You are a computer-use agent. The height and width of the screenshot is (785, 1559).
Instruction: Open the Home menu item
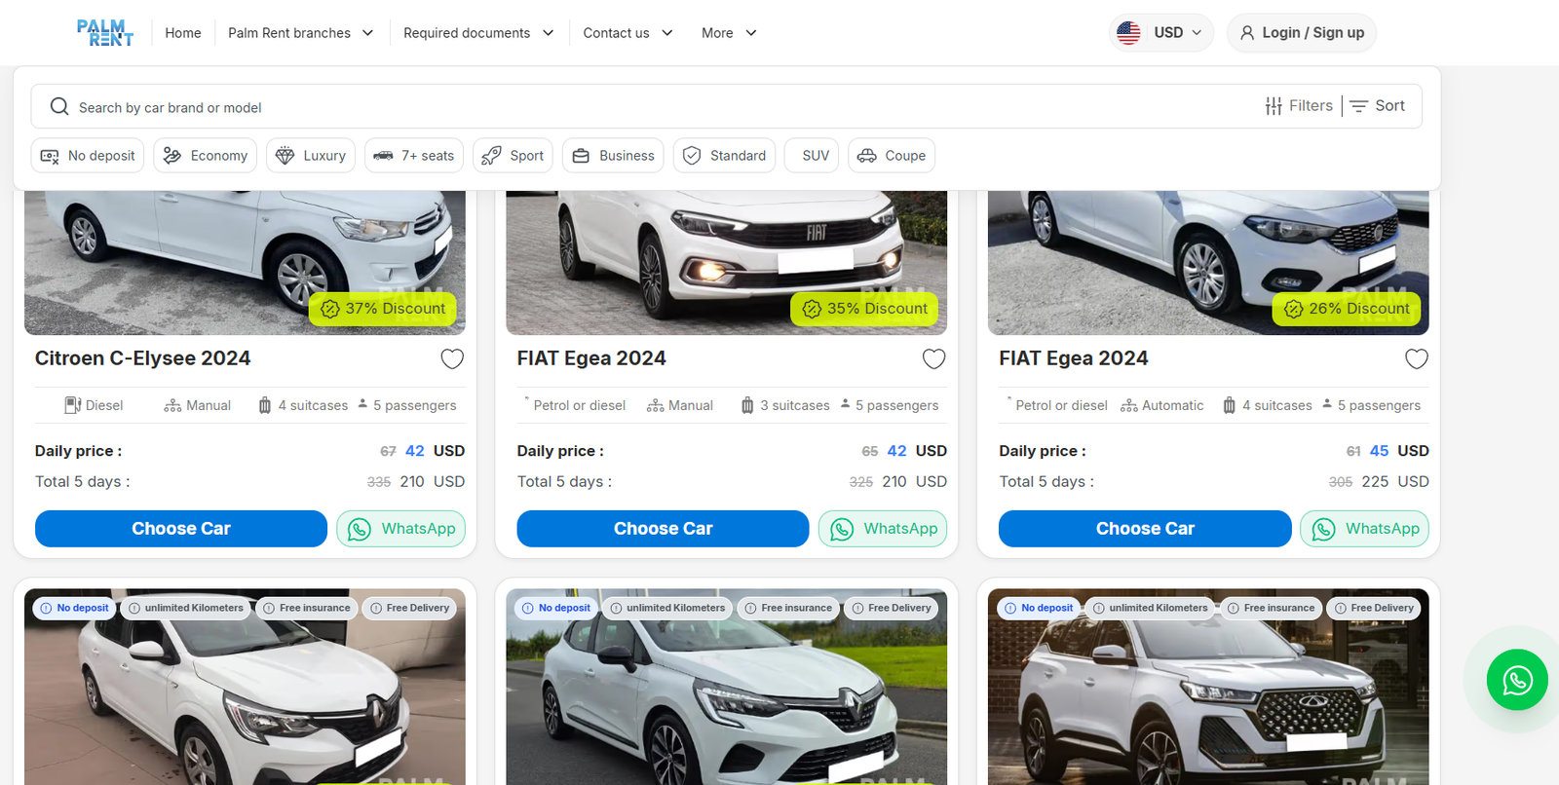183,33
